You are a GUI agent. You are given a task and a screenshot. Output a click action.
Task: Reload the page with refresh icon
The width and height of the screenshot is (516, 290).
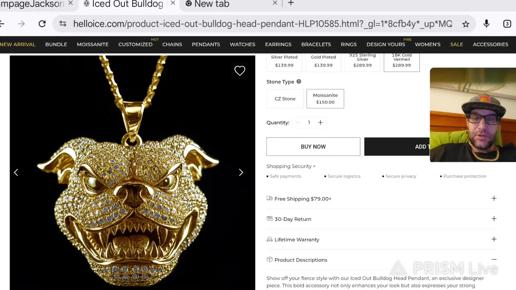pos(42,24)
